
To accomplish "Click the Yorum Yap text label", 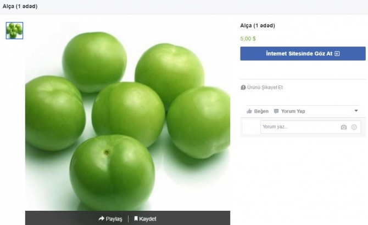I will pos(293,111).
